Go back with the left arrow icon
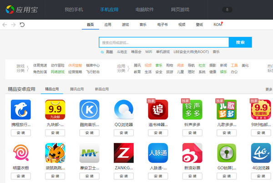 point(5,25)
